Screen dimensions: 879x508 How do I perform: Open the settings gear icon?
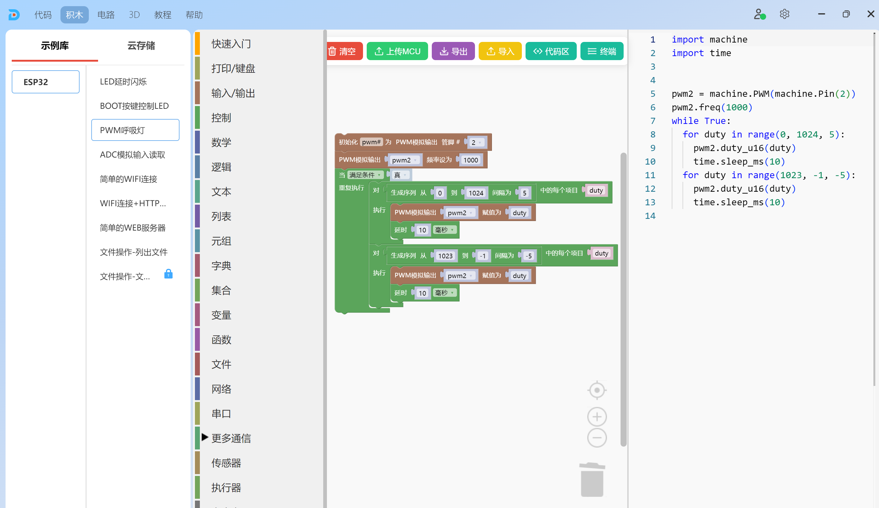(784, 14)
